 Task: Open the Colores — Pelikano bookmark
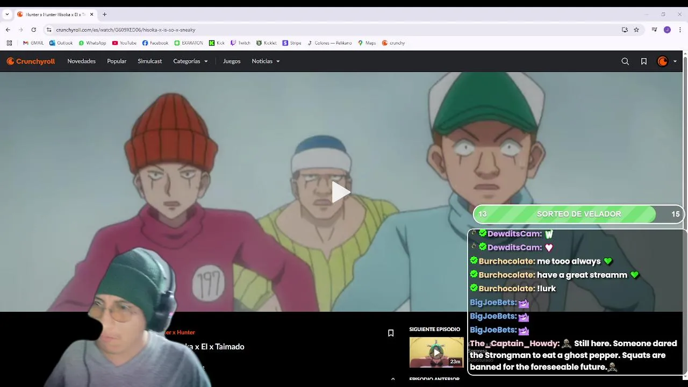[x=329, y=43]
